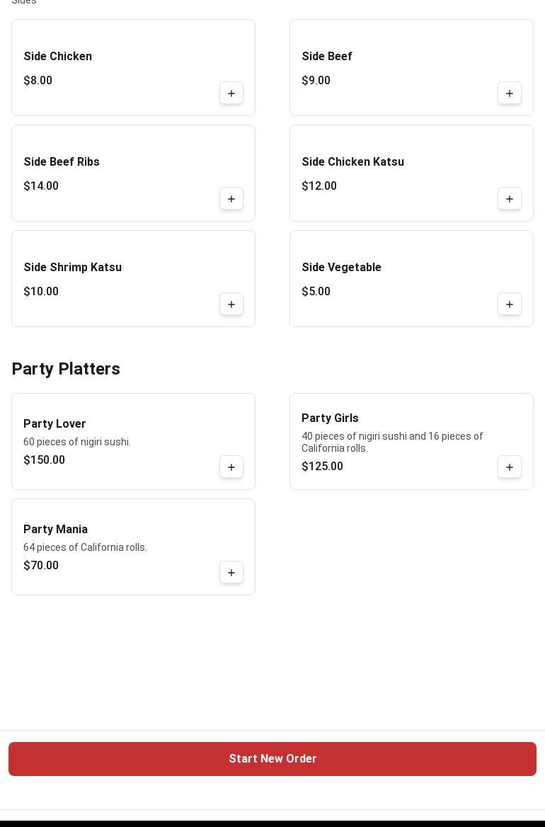Add Side Vegetable with plus icon

coord(510,304)
